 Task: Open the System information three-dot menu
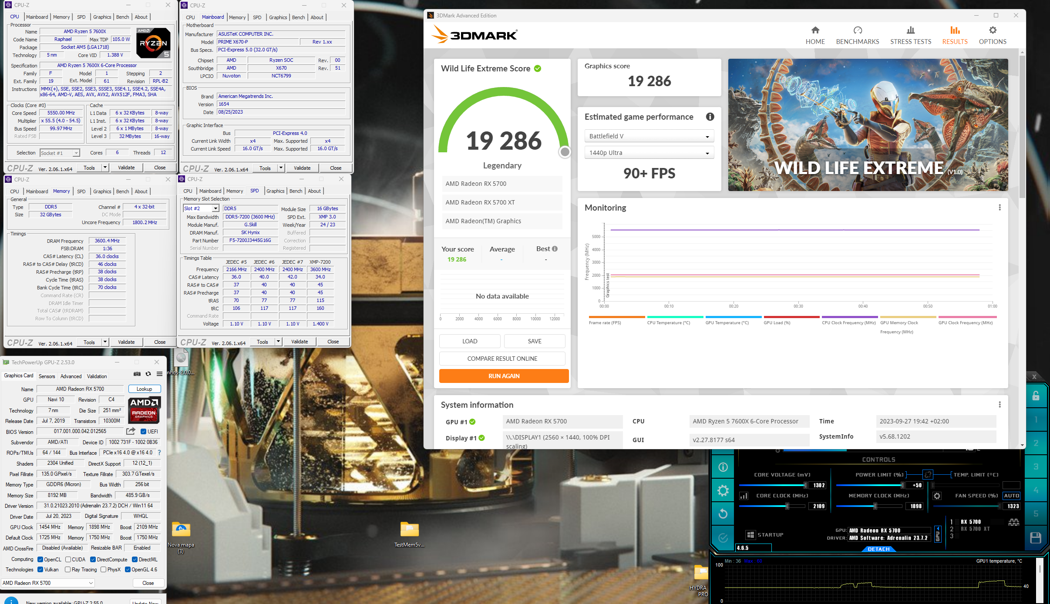coord(1000,405)
